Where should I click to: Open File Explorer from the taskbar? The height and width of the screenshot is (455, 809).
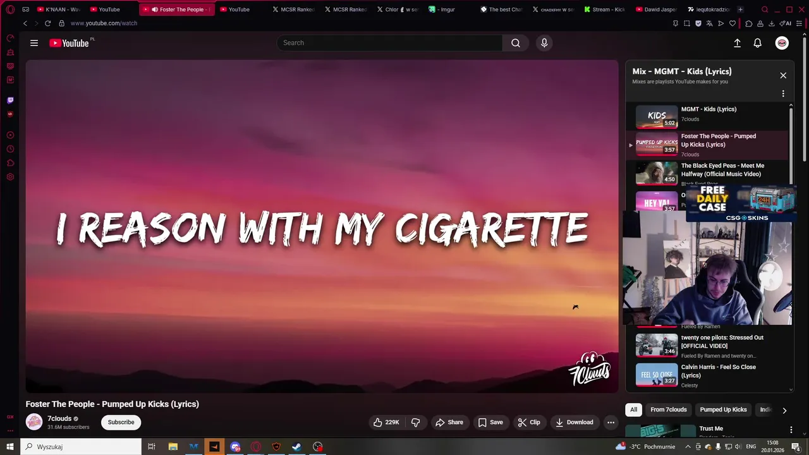[x=173, y=447]
